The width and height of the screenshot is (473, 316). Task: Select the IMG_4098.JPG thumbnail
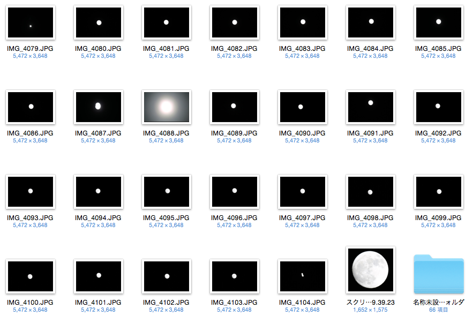(x=371, y=192)
